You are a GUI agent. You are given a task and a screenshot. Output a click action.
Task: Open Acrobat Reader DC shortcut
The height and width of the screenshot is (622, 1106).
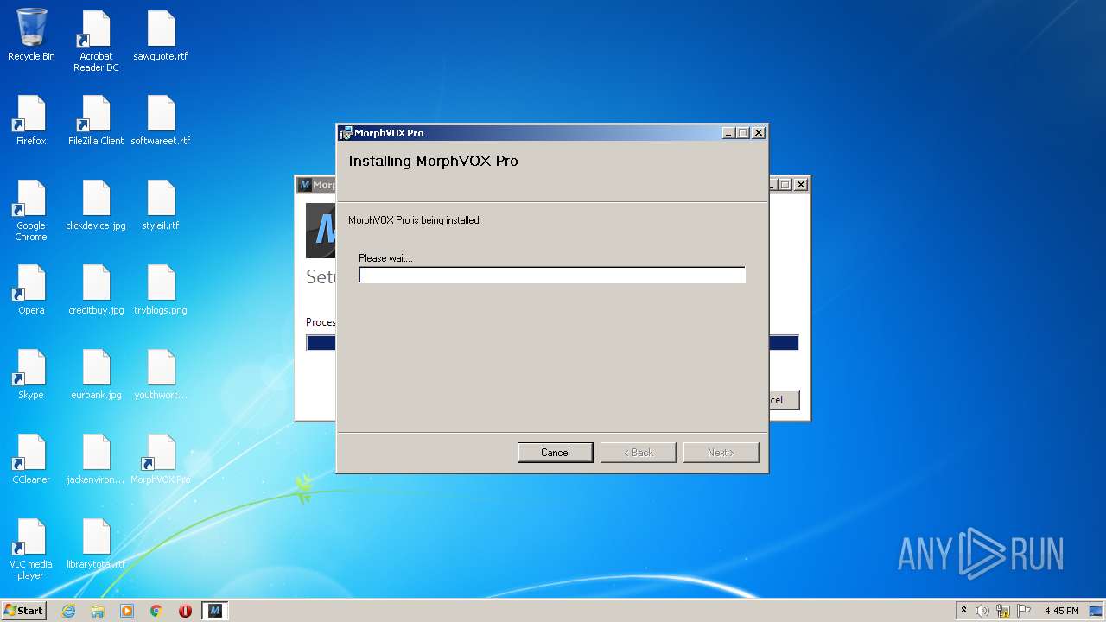pyautogui.click(x=96, y=41)
